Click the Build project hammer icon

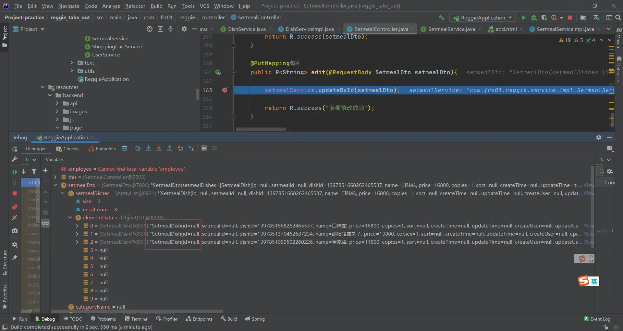(441, 18)
